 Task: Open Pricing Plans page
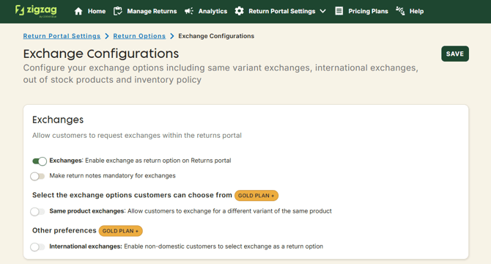coord(368,11)
